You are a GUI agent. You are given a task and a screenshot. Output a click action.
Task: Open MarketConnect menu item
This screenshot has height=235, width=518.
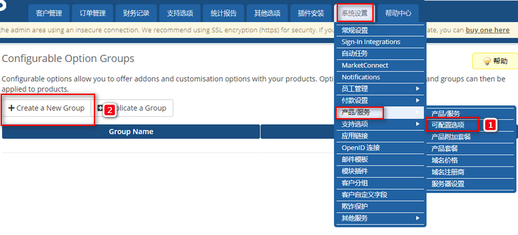(380, 65)
